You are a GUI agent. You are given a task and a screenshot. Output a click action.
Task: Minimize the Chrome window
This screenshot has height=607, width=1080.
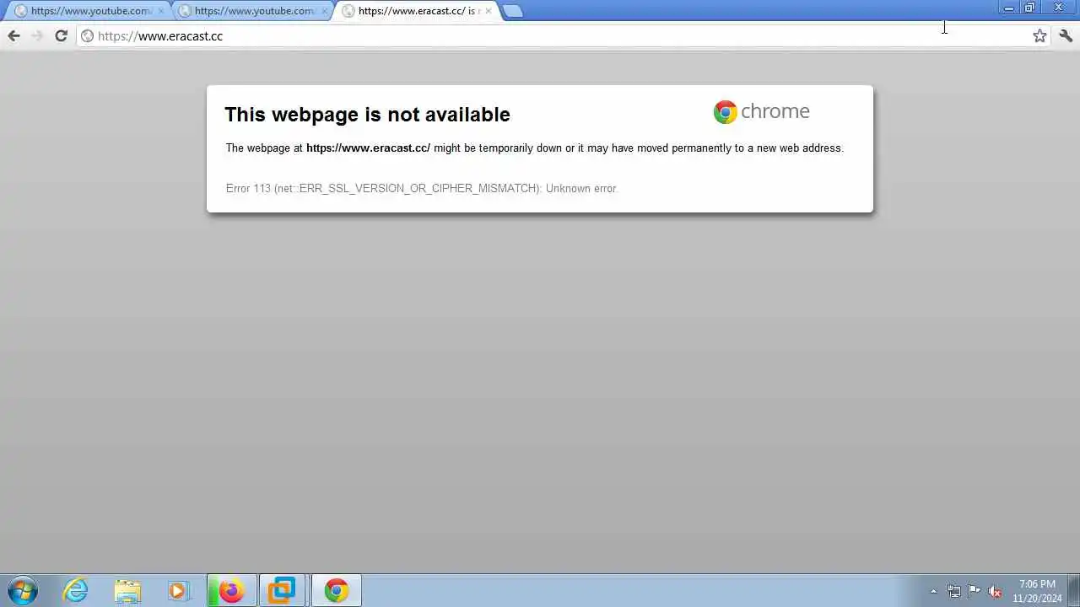point(1009,8)
